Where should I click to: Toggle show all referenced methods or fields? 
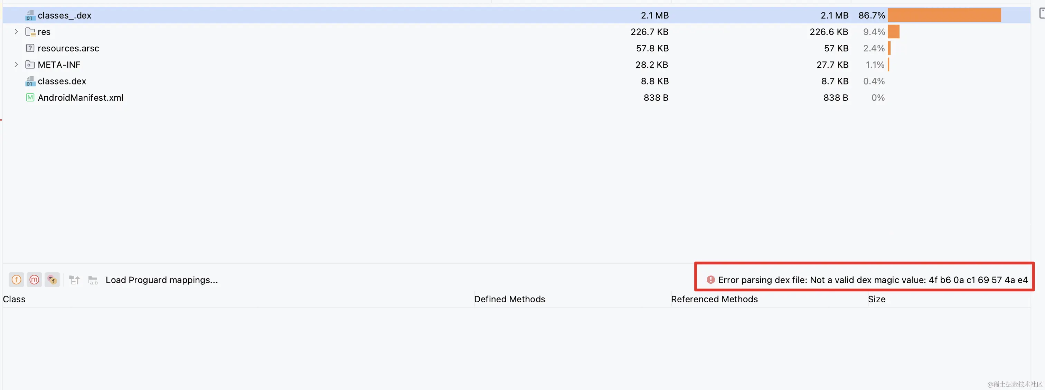pos(52,280)
